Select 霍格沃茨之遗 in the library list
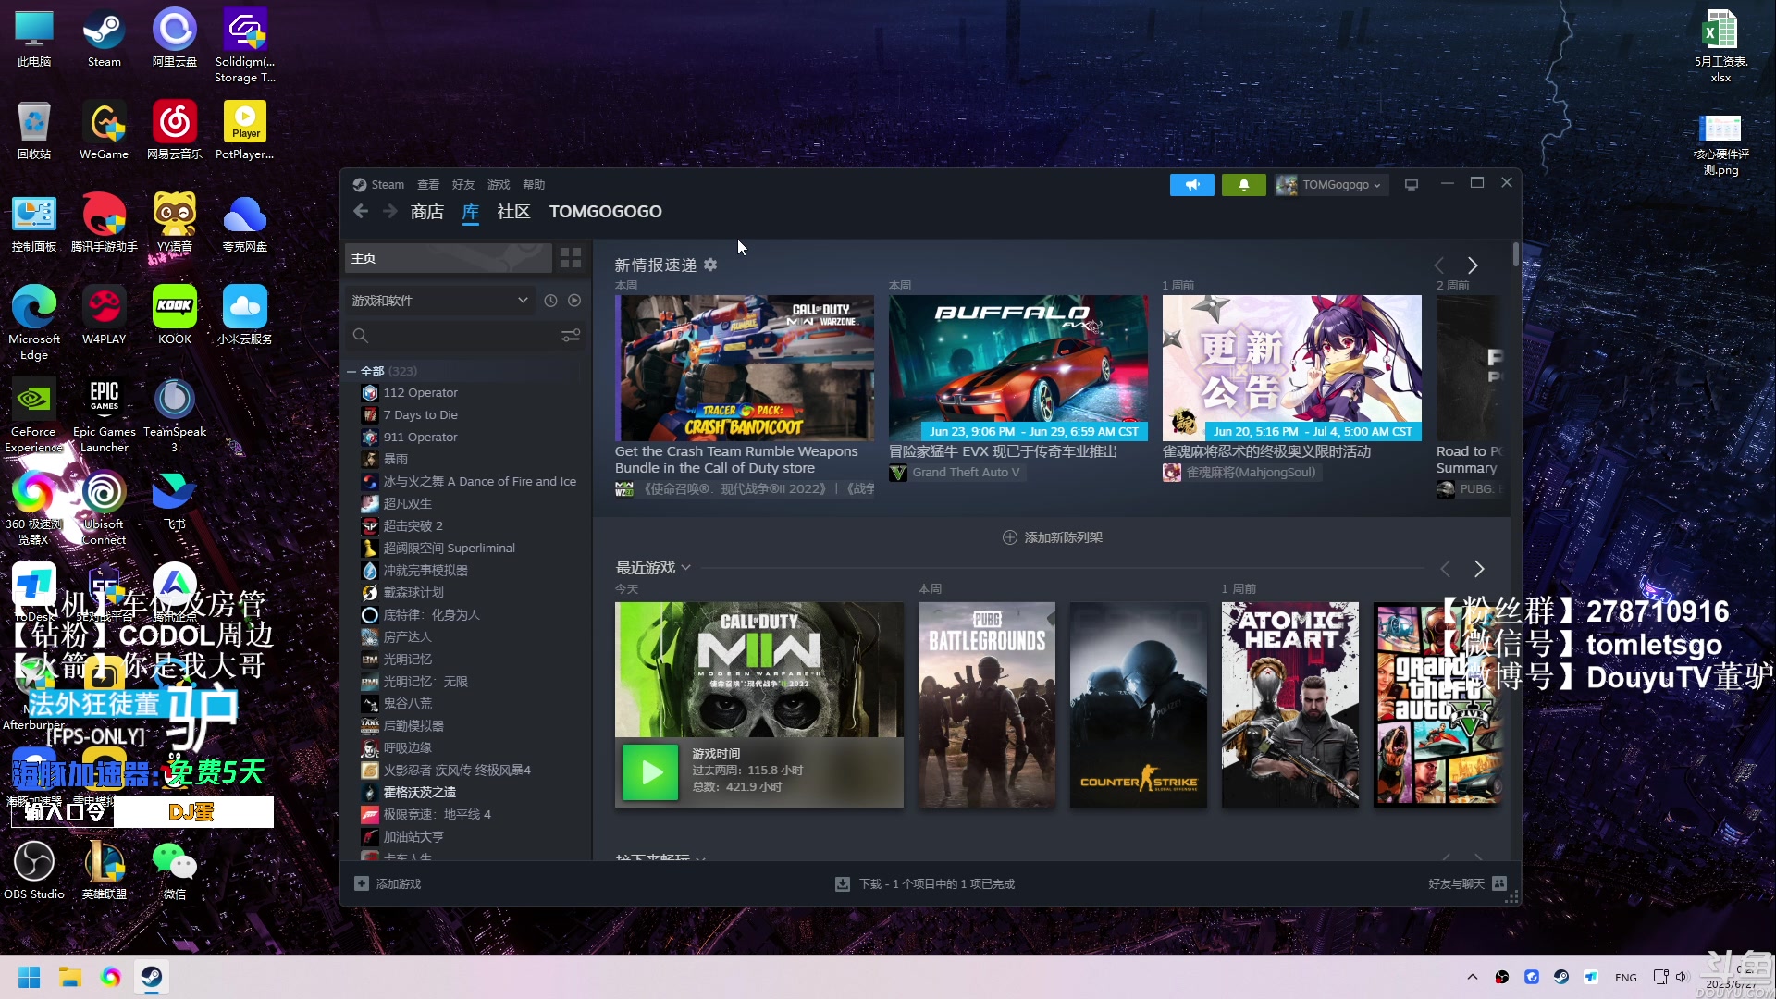 (420, 793)
